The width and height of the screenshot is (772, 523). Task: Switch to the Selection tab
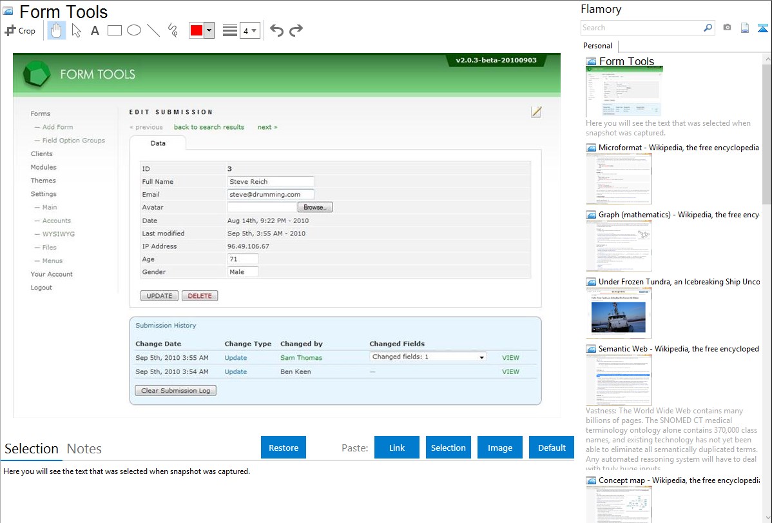pos(32,449)
